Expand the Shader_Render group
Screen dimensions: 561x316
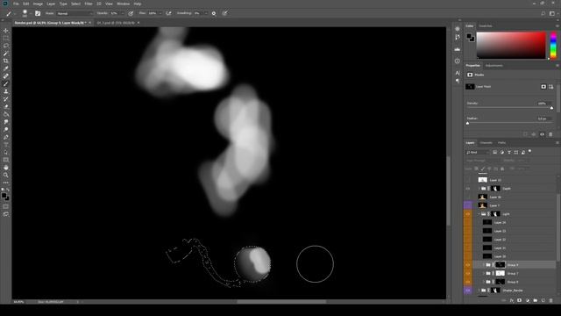[x=479, y=291]
